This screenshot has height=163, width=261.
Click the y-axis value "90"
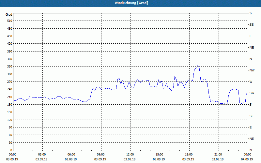(10, 127)
